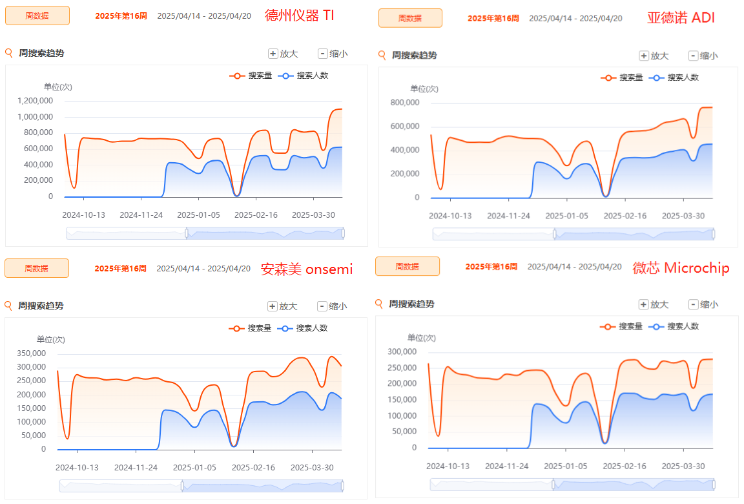The image size is (744, 504).
Task: Zoom out with 缩小 on the ADI chart
Action: click(704, 56)
